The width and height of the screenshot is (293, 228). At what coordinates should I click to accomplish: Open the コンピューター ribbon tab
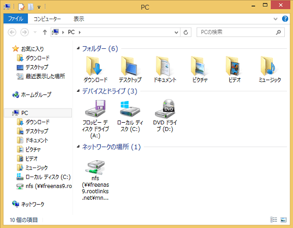point(47,19)
